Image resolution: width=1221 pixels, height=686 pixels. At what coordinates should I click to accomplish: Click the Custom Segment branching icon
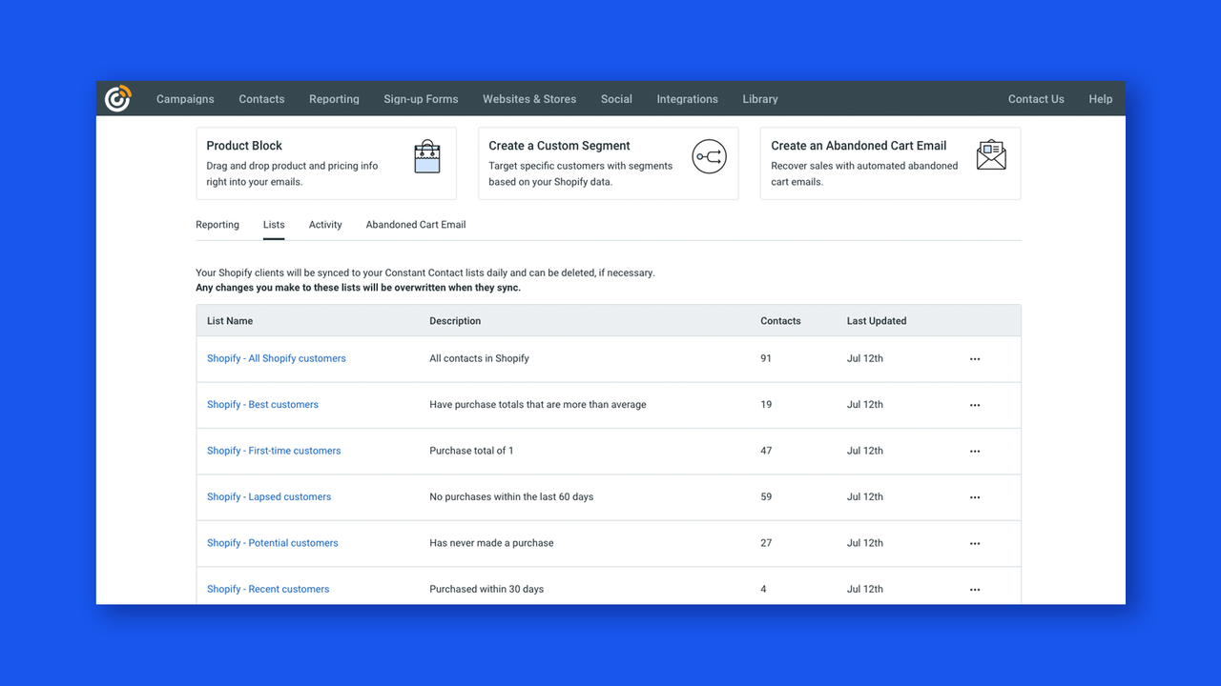[709, 156]
